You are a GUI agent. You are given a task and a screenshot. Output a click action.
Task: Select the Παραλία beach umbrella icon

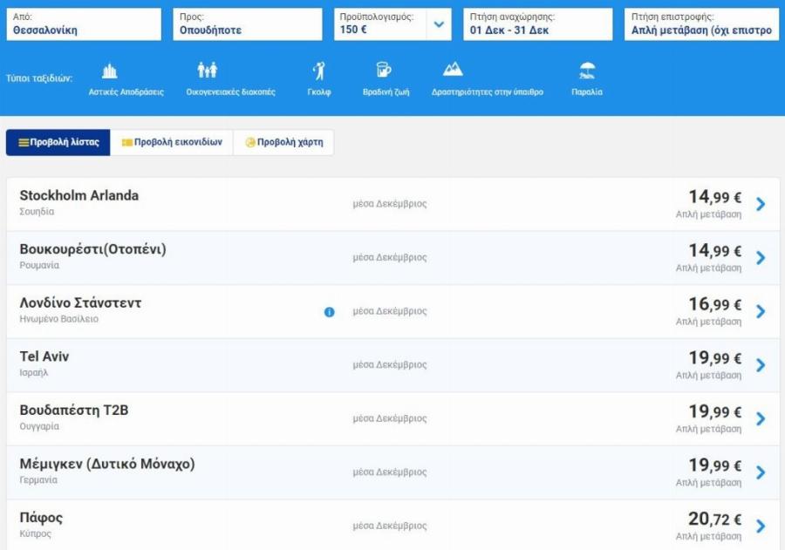click(587, 71)
